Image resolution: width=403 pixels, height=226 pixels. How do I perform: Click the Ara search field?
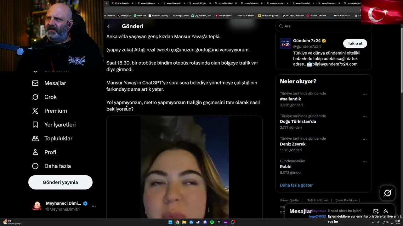(x=323, y=26)
